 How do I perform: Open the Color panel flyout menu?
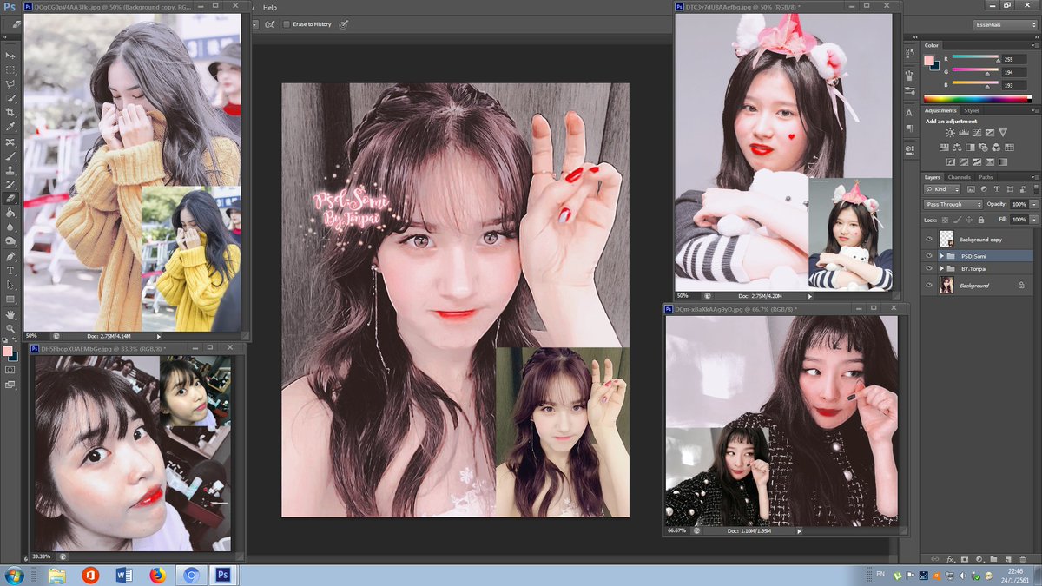pyautogui.click(x=1035, y=45)
